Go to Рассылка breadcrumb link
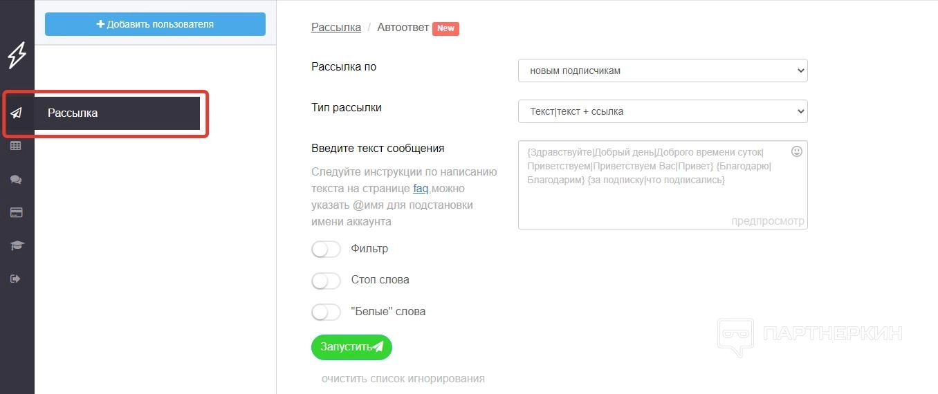This screenshot has height=394, width=938. 336,28
